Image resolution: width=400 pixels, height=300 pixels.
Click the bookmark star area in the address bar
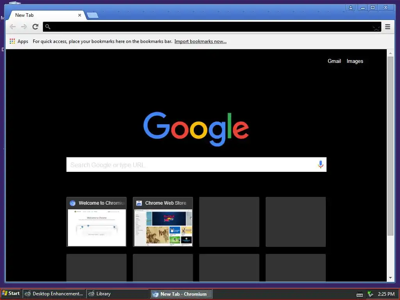376,28
